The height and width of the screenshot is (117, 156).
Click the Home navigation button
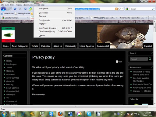(x=6, y=46)
